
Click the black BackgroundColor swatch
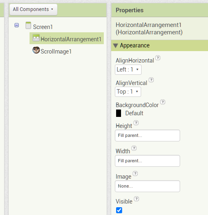pos(119,113)
